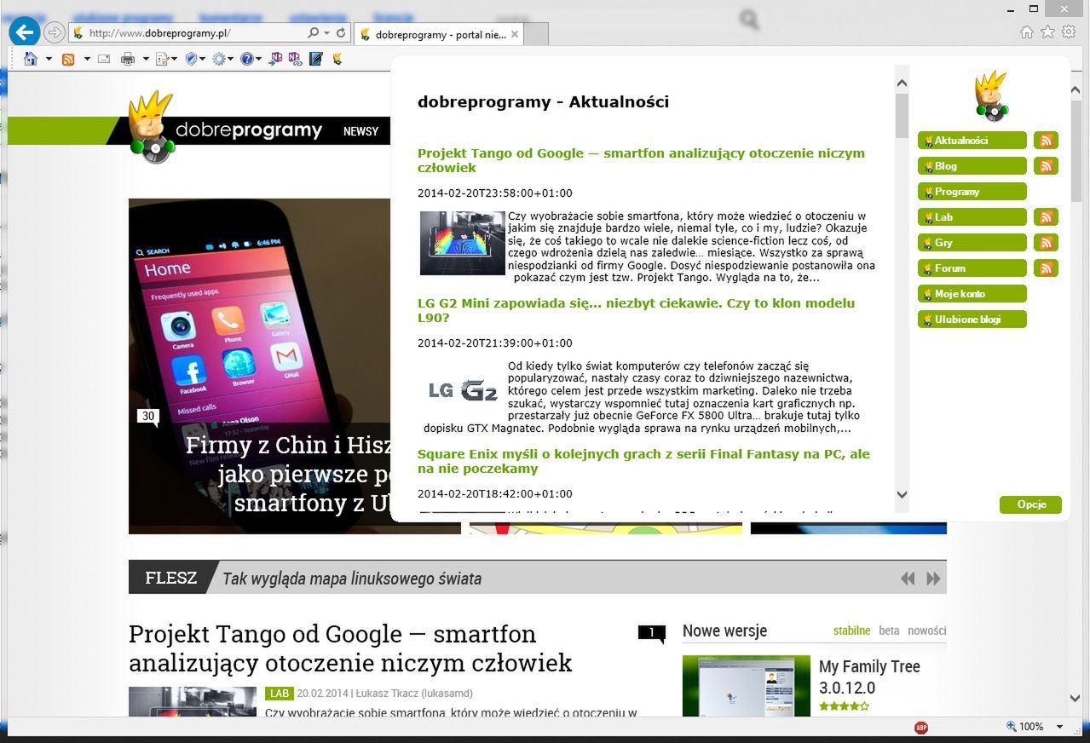Click the Favorites star icon
1090x743 pixels.
[1047, 32]
